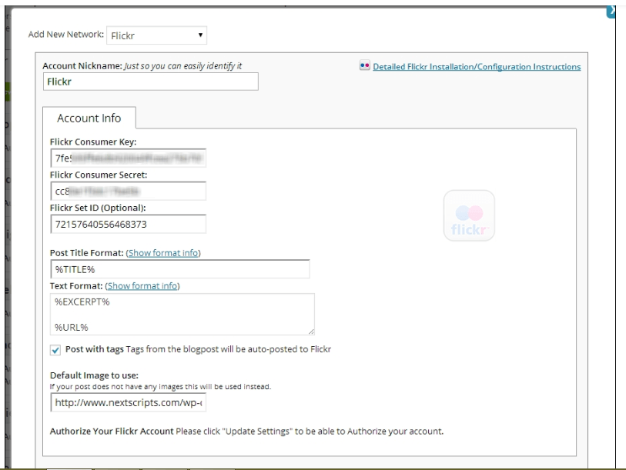The width and height of the screenshot is (626, 470).
Task: Focus the Flickr Consumer Secret field
Action: 128,191
